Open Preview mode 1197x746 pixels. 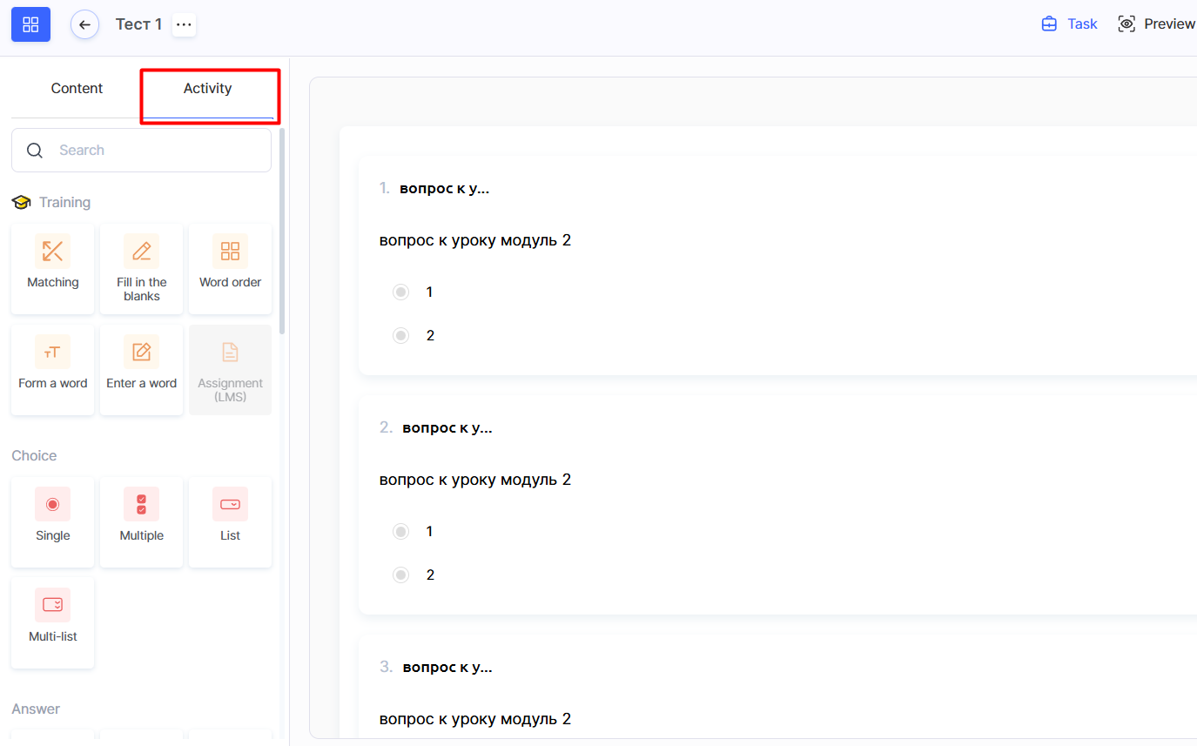[1157, 24]
